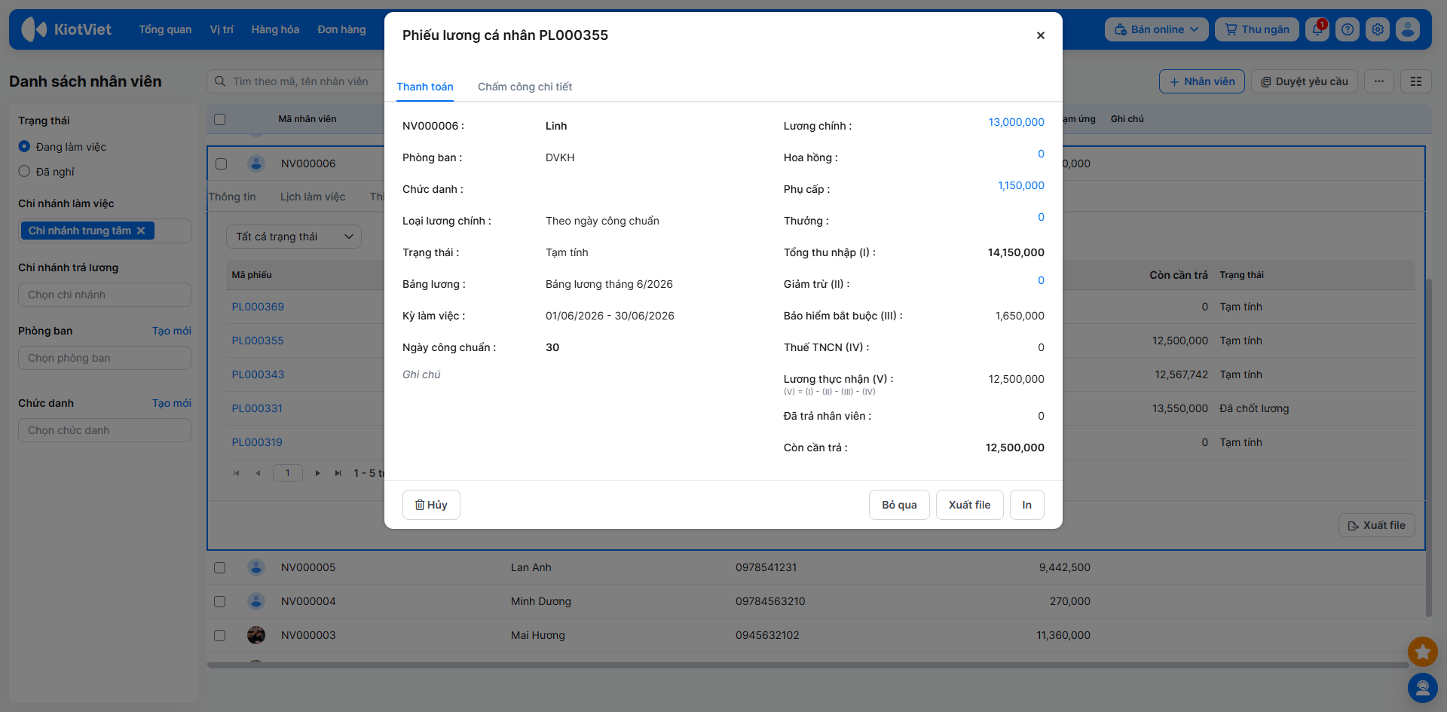This screenshot has width=1447, height=712.
Task: Open Hàng hóa menu
Action: (275, 29)
